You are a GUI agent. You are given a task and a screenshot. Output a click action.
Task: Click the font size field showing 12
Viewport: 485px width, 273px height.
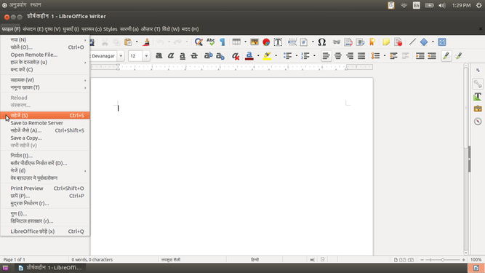tap(135, 56)
